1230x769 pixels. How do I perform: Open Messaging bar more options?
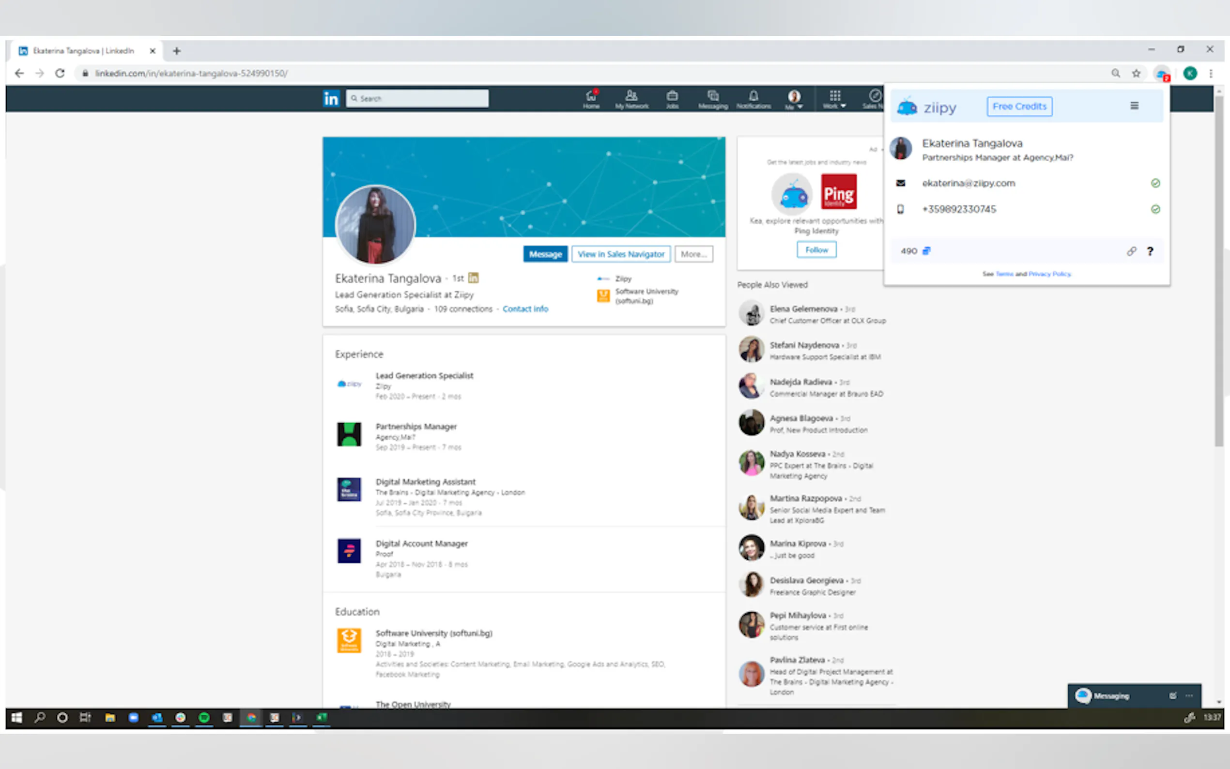[x=1189, y=696]
